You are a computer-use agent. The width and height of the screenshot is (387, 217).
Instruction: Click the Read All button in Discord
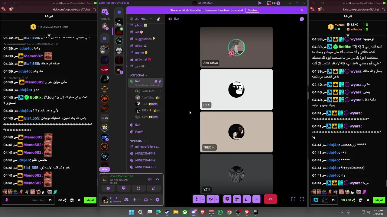105,19
